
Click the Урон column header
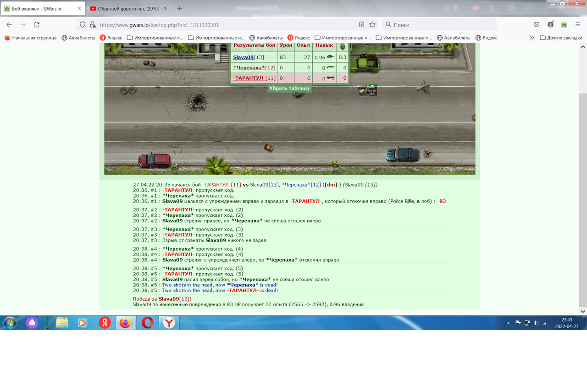click(x=286, y=45)
